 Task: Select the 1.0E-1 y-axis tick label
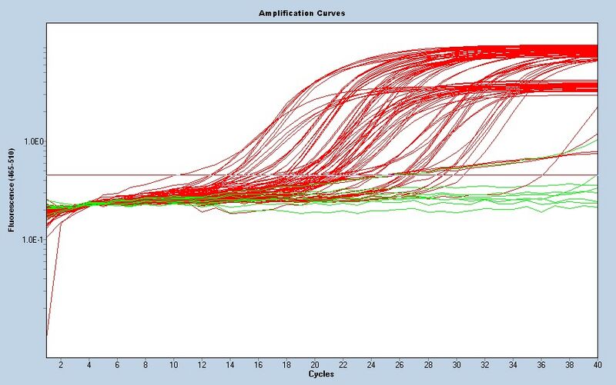coord(32,240)
